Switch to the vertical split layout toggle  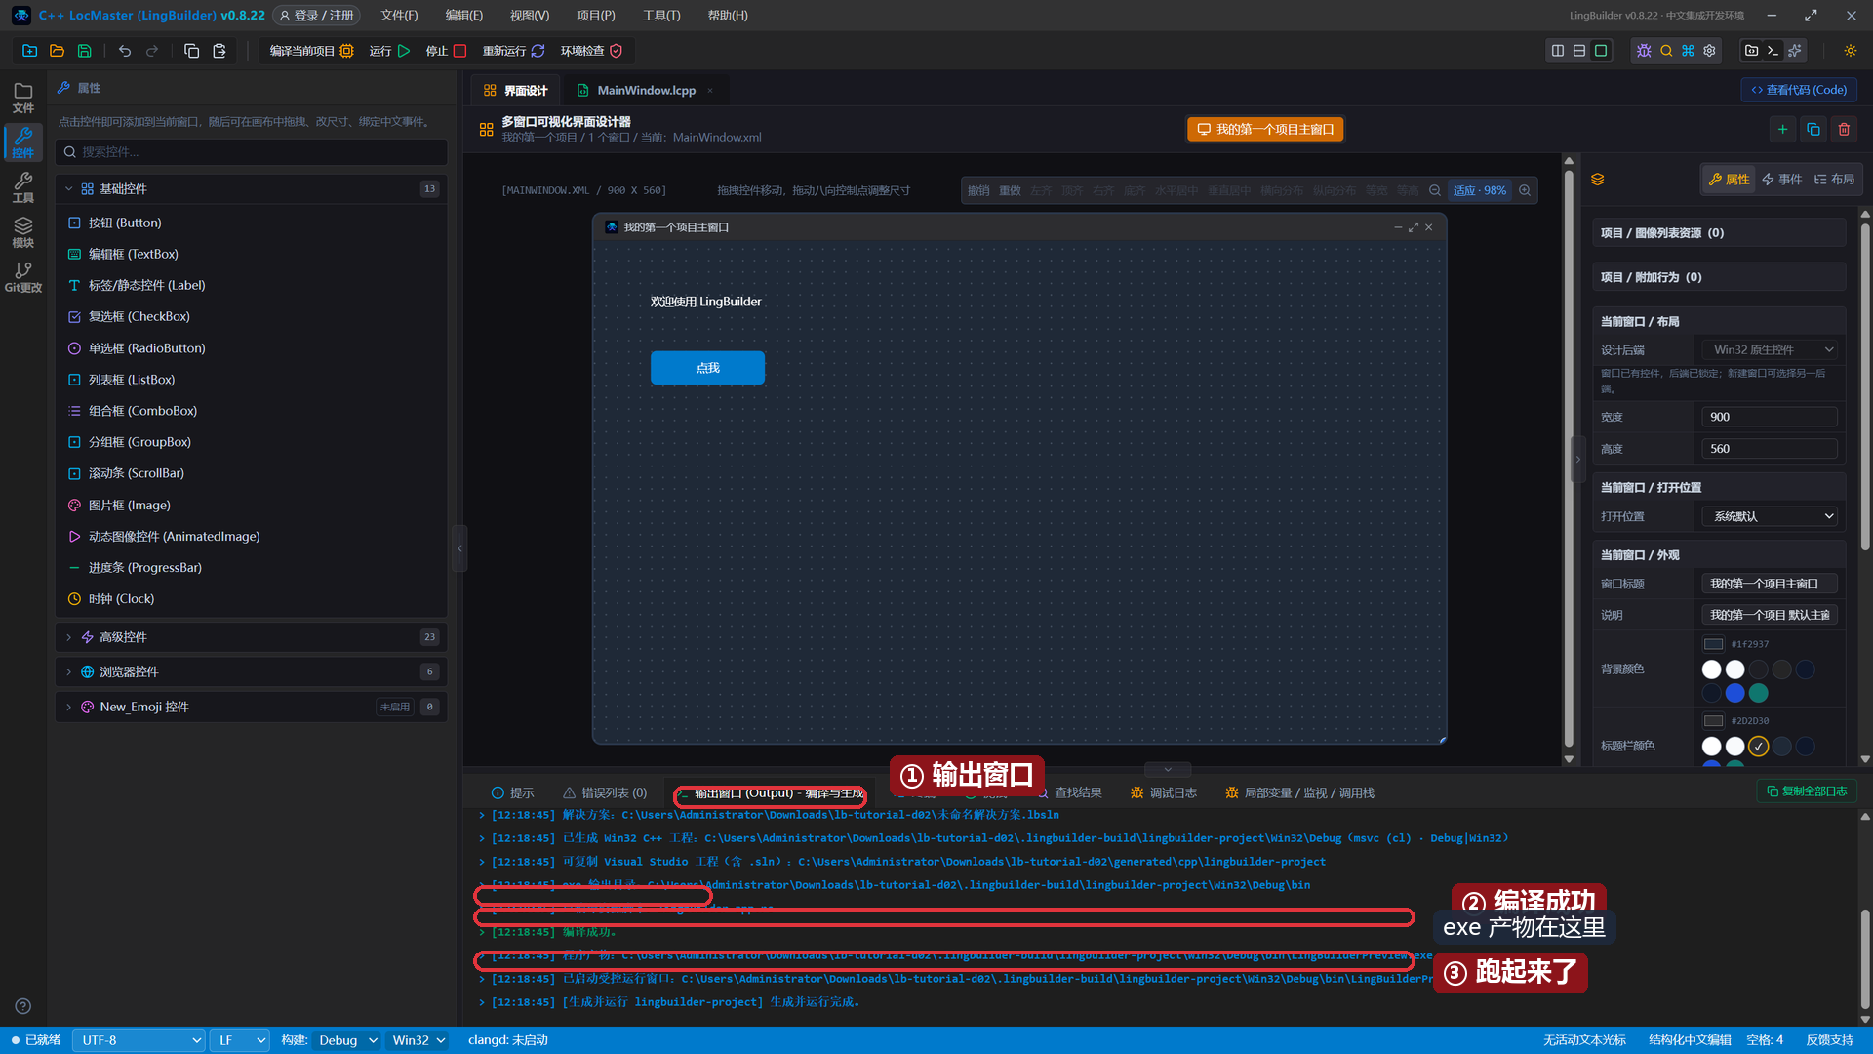point(1558,51)
